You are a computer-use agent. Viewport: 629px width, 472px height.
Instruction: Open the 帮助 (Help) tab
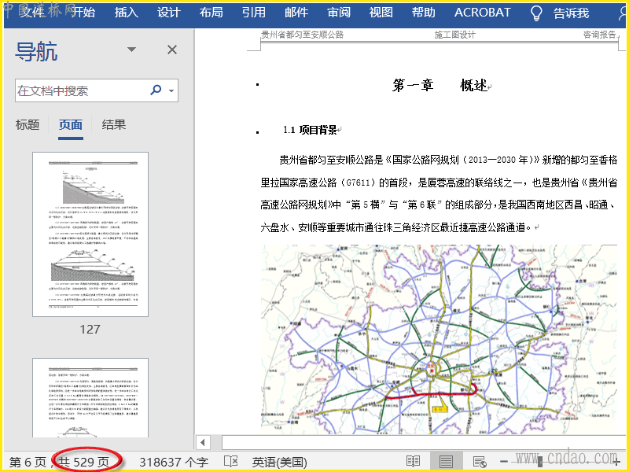424,13
